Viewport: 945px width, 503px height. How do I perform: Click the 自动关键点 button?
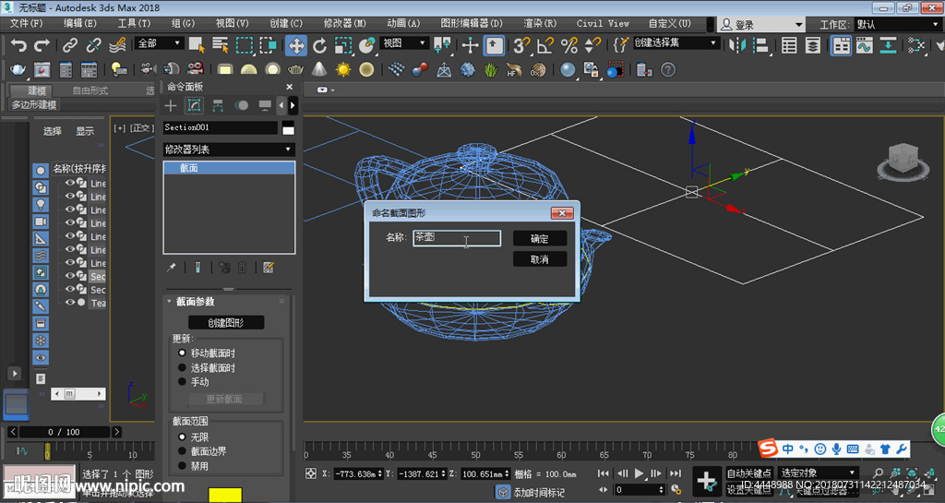click(748, 473)
